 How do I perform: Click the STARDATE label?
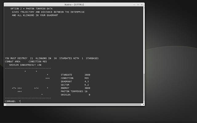pos(66,75)
